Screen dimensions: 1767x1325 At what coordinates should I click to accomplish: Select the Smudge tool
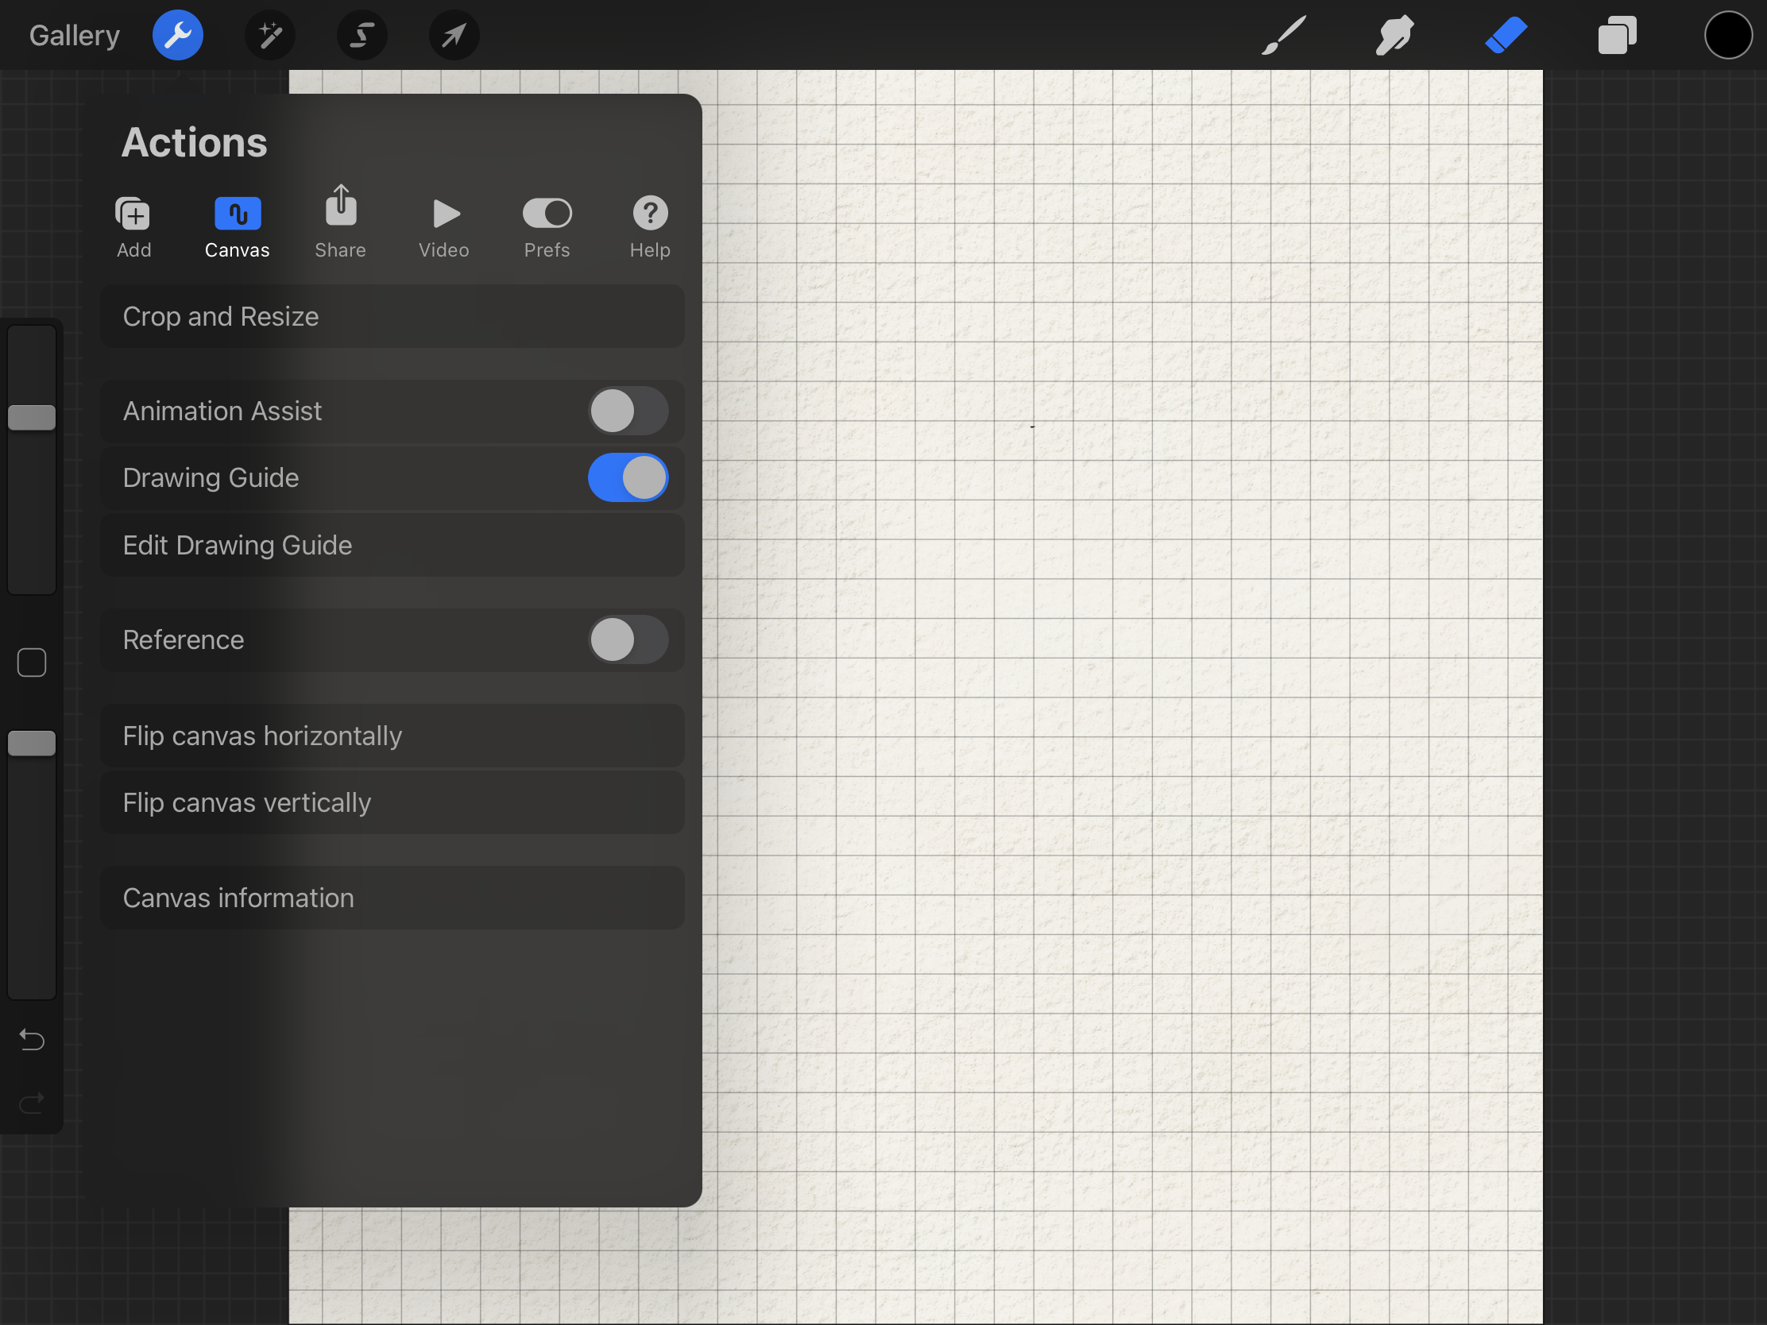[1394, 35]
